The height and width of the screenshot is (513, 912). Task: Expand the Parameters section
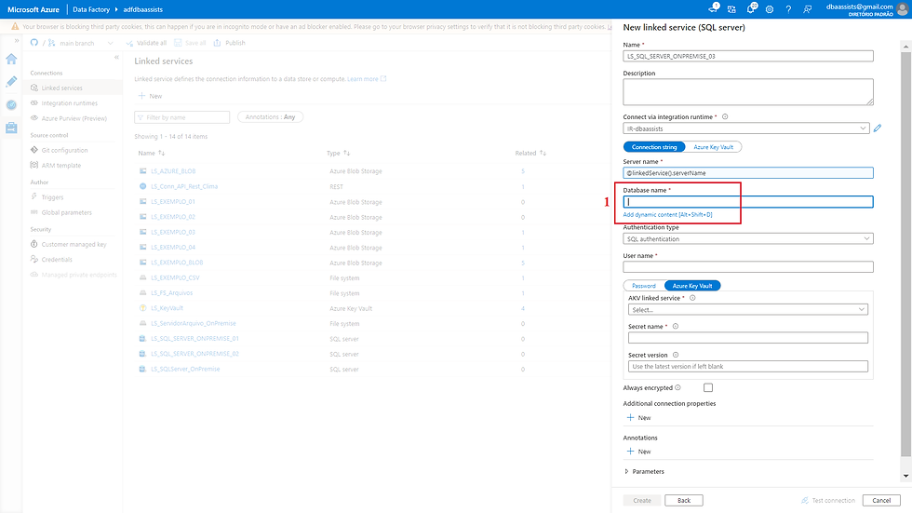pyautogui.click(x=644, y=472)
